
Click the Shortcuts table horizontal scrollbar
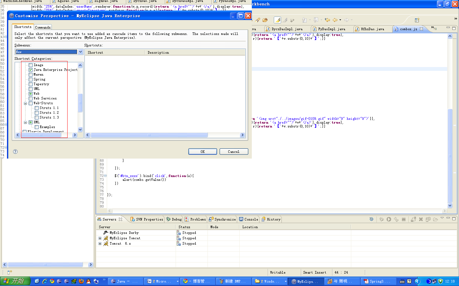click(149, 135)
